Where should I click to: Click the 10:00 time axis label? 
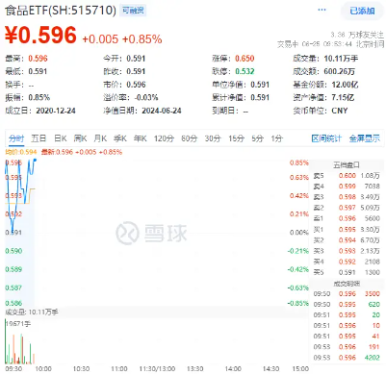point(43,369)
